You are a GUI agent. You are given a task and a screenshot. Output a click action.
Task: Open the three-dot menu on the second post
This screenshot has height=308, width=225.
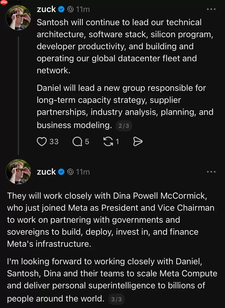click(x=211, y=172)
